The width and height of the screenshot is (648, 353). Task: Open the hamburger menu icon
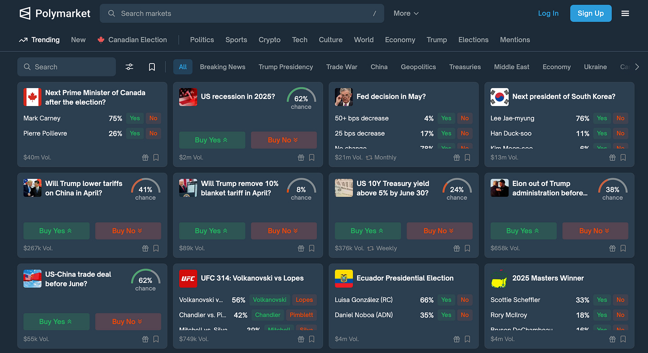pos(625,13)
